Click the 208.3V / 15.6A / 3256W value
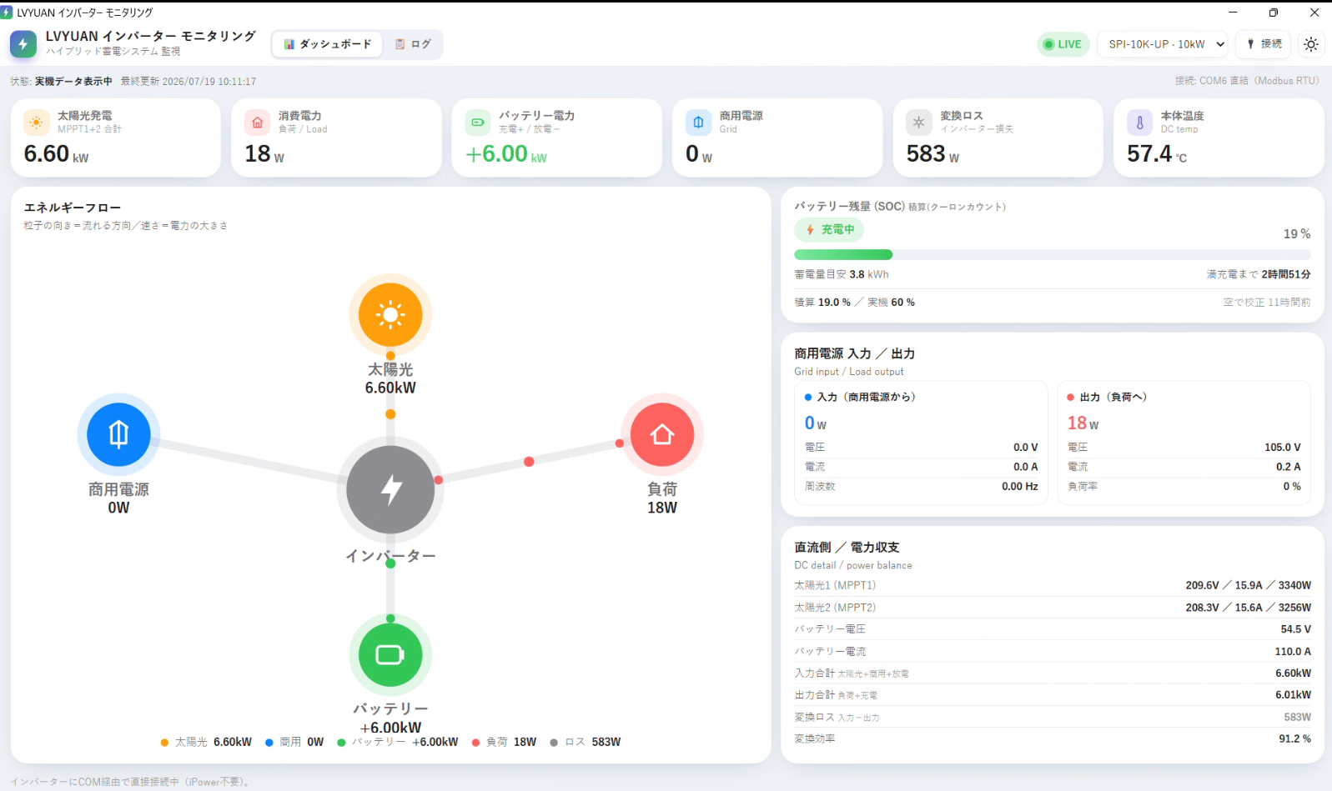The image size is (1332, 791). point(1248,608)
